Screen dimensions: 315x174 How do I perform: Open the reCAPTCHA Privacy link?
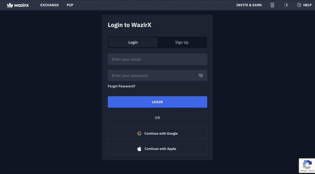tap(304, 171)
